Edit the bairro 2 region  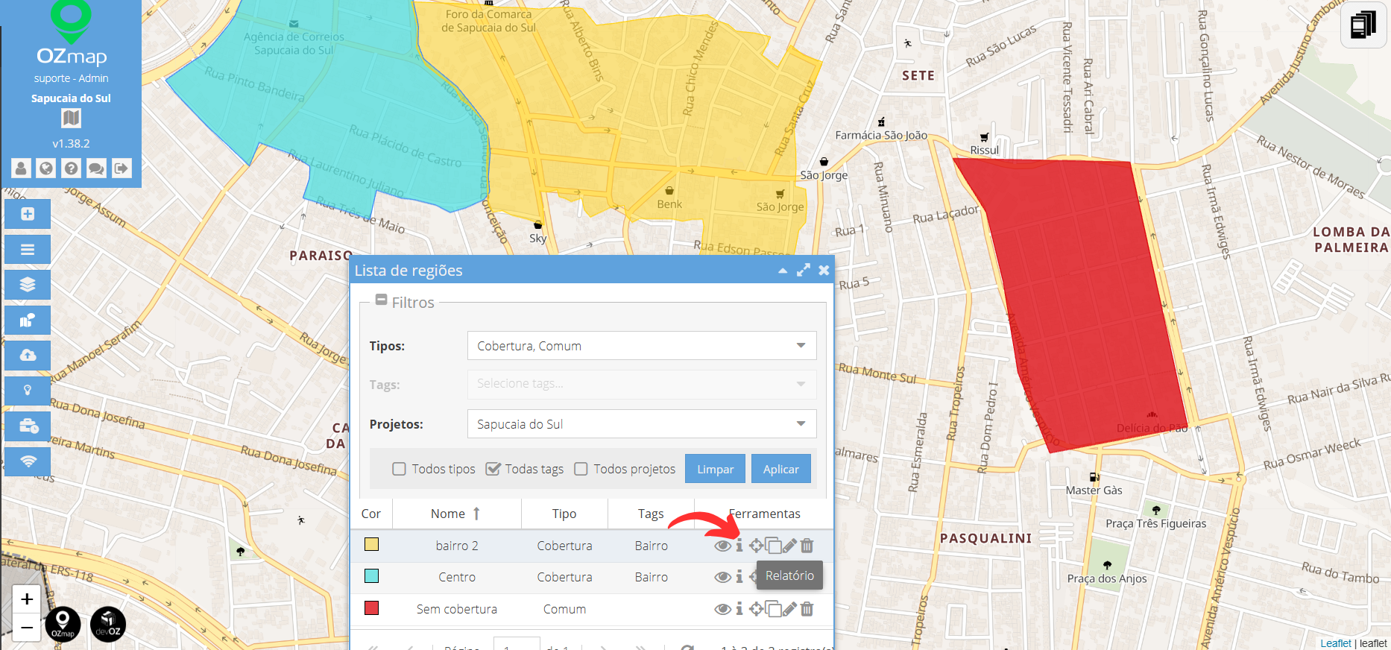790,546
